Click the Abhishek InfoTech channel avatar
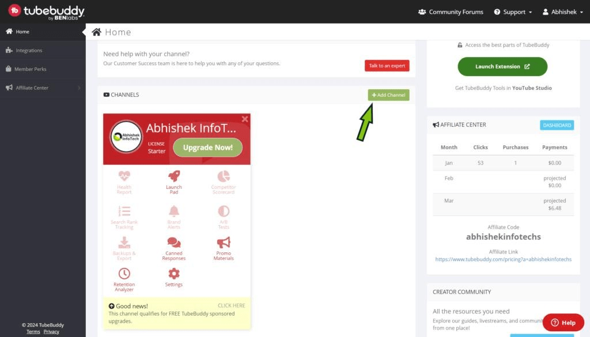Viewport: 590px width, 337px height. point(126,137)
